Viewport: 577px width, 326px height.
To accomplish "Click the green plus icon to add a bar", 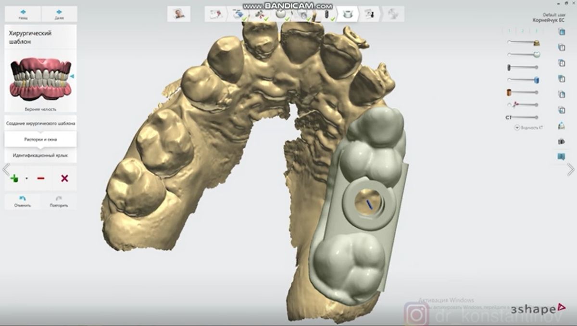I will [14, 178].
